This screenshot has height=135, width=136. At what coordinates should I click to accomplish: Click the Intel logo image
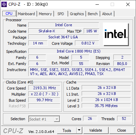[116, 34]
